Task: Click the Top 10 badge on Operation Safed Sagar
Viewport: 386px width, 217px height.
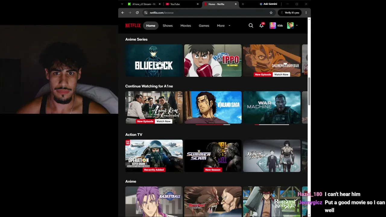Action: coord(128,143)
